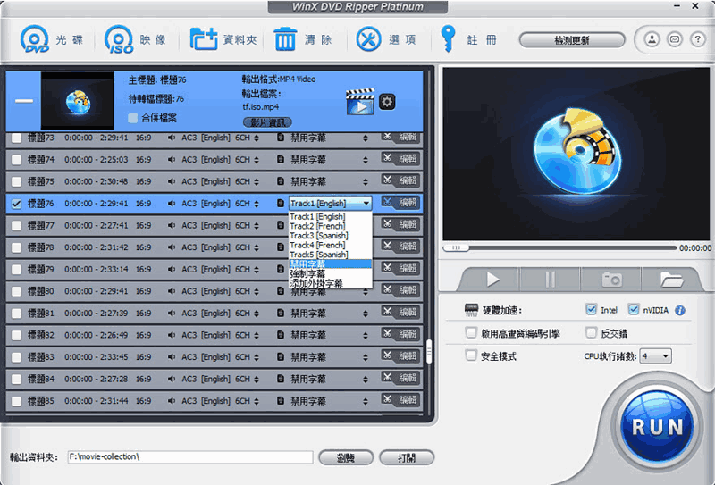Image resolution: width=715 pixels, height=485 pixels.
Task: Enable 安全模式 checkbox
Action: coord(471,355)
